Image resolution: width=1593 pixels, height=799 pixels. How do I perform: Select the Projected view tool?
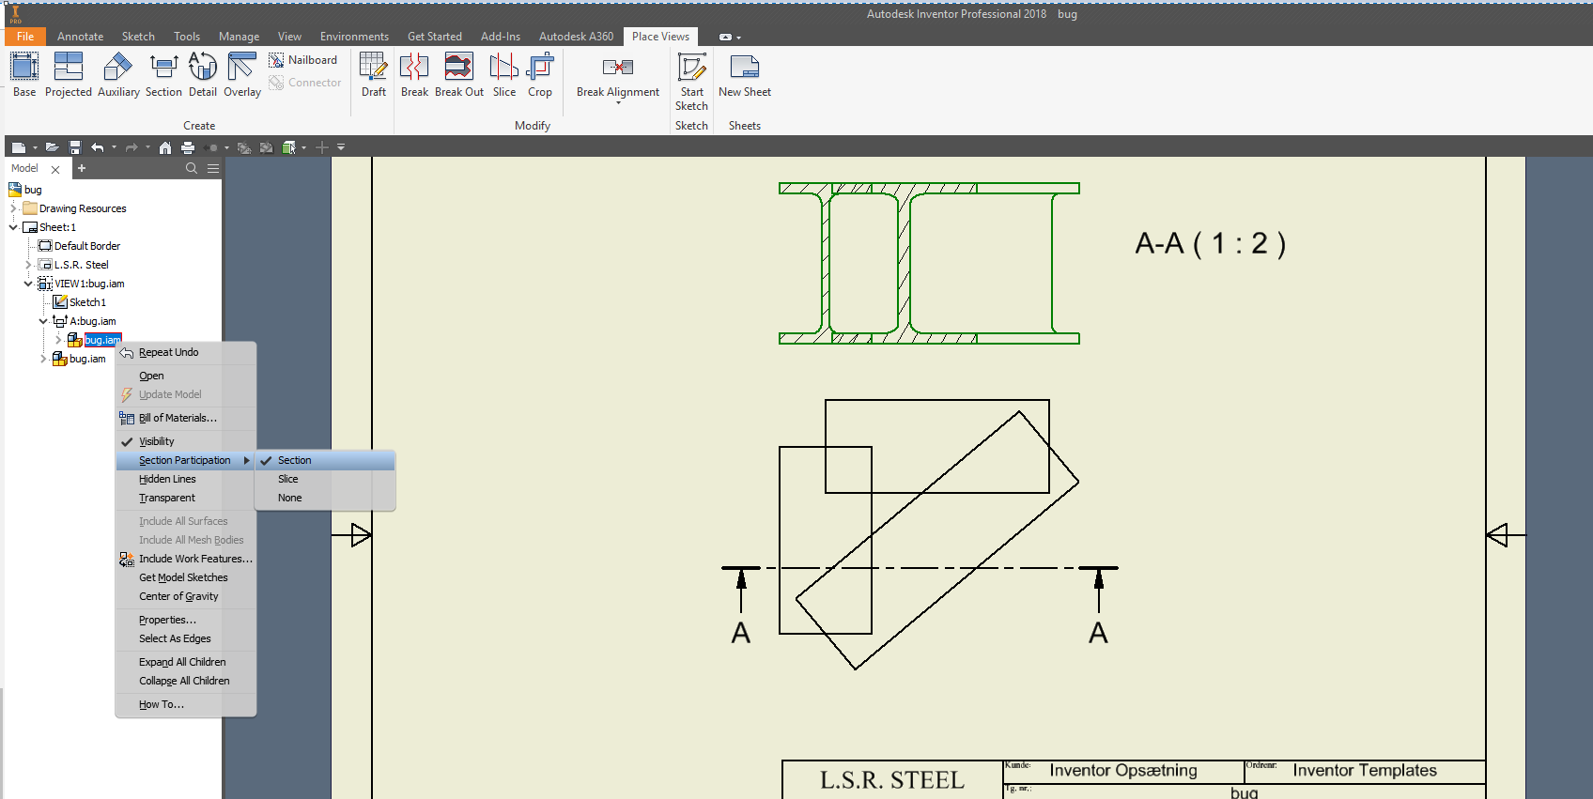pyautogui.click(x=69, y=74)
